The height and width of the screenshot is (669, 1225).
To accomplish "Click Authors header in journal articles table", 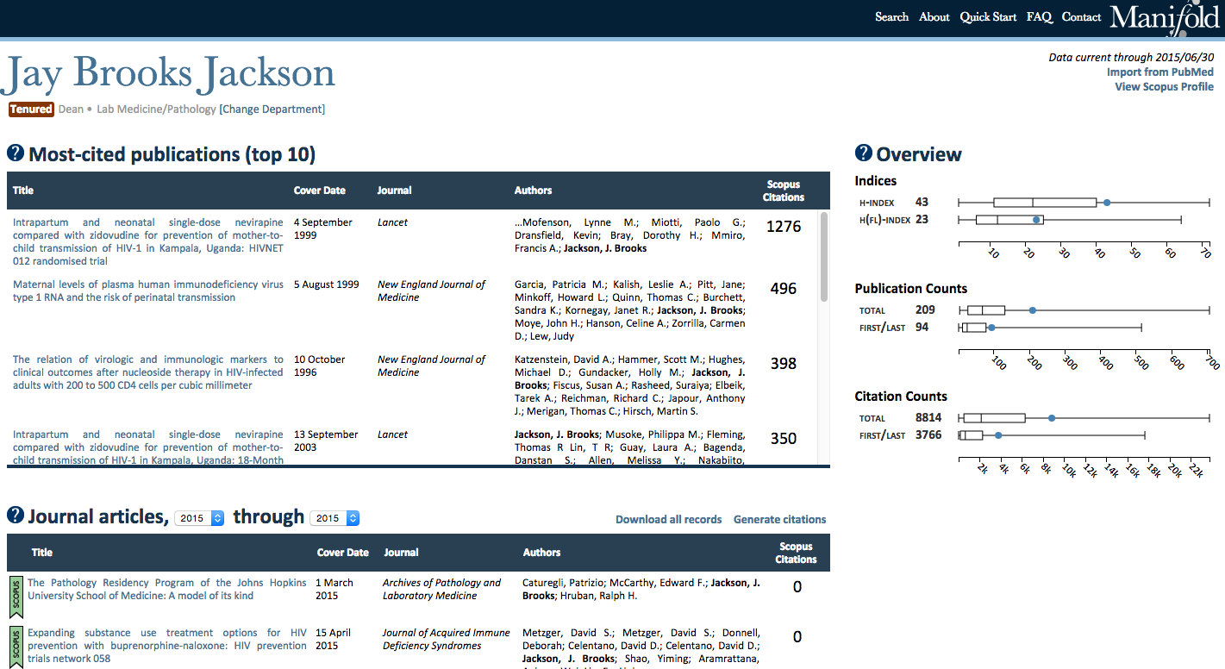I will [541, 553].
